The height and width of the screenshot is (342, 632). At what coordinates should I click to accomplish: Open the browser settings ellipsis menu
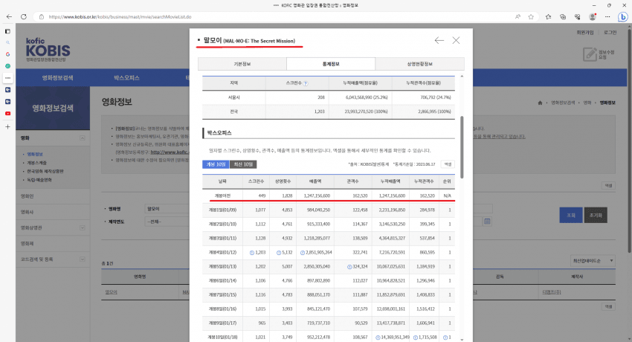click(607, 16)
